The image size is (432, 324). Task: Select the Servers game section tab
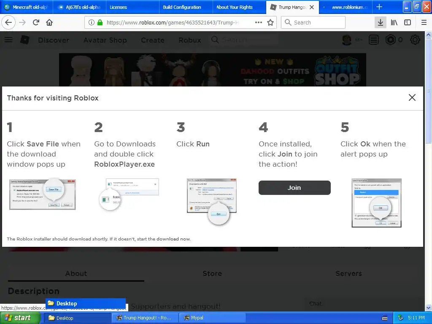348,273
